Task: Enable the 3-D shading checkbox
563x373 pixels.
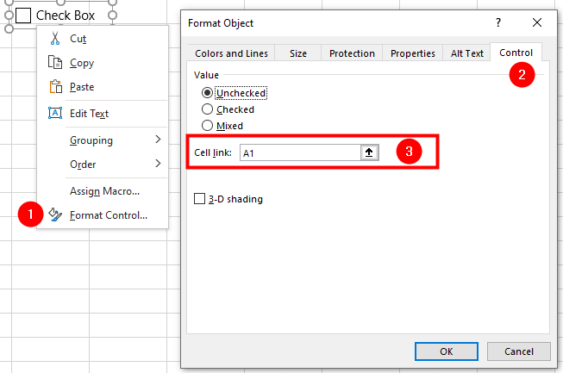Action: (199, 199)
